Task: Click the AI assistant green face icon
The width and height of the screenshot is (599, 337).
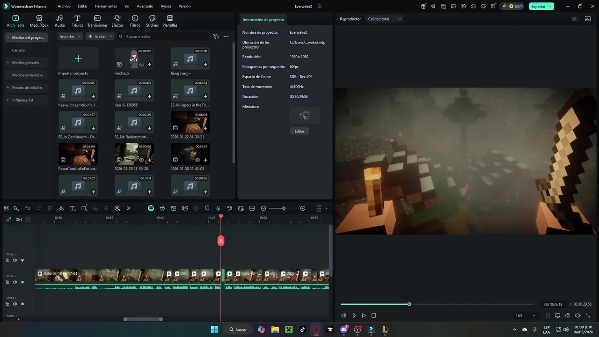Action: (x=151, y=208)
